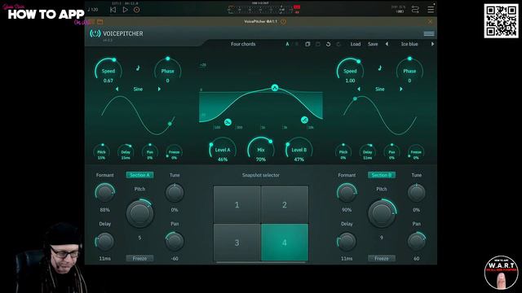Click the paste state icon
522x293 pixels.
[x=318, y=44]
